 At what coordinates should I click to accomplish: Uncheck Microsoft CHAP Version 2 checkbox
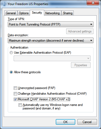coord(15,99)
